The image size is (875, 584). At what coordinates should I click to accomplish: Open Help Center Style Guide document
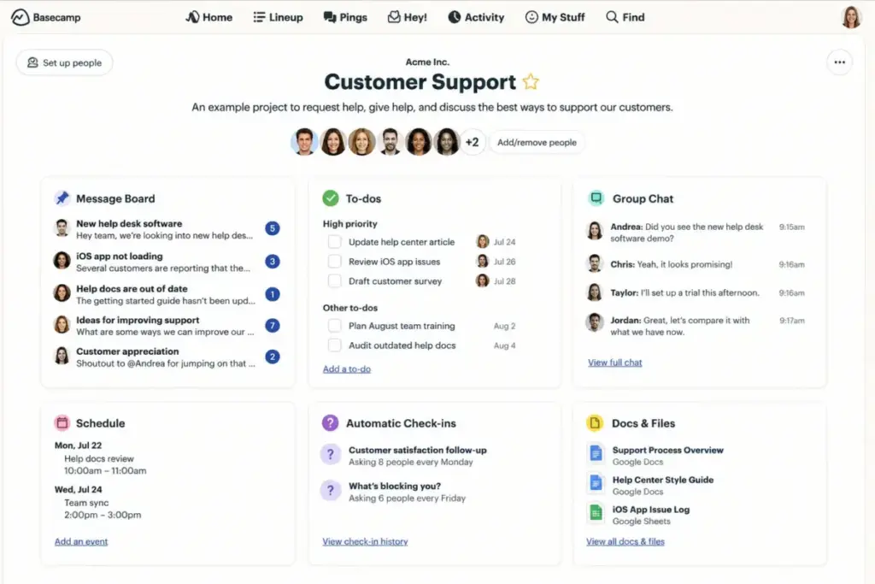point(663,480)
